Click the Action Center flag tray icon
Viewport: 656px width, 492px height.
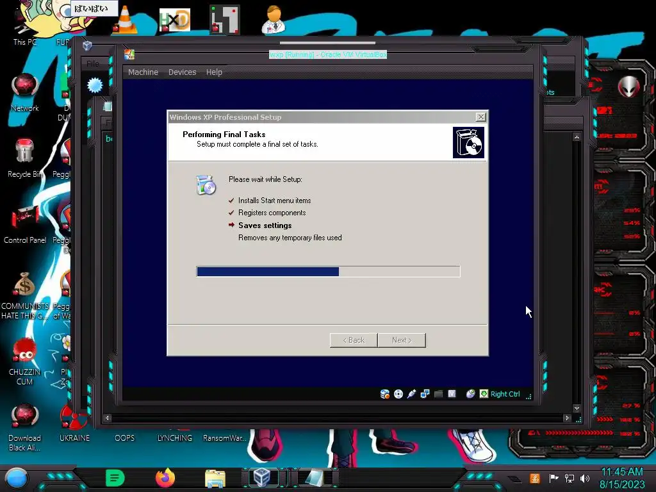click(x=554, y=478)
